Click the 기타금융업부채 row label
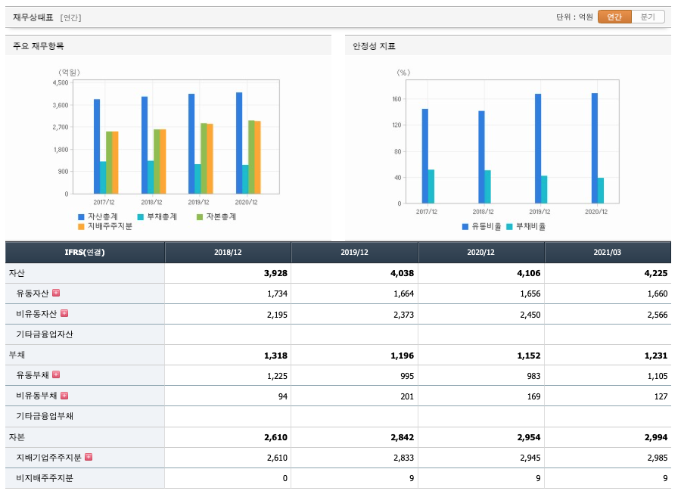This screenshot has height=497, width=681. pos(45,416)
